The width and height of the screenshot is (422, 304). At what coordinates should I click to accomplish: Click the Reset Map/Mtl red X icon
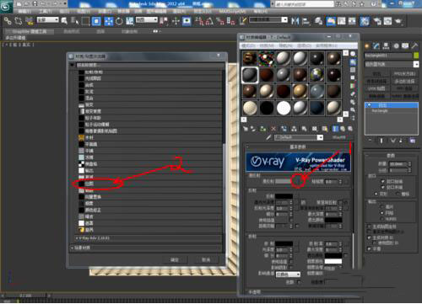pyautogui.click(x=273, y=129)
